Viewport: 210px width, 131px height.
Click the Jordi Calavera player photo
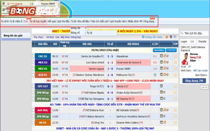click(x=185, y=59)
